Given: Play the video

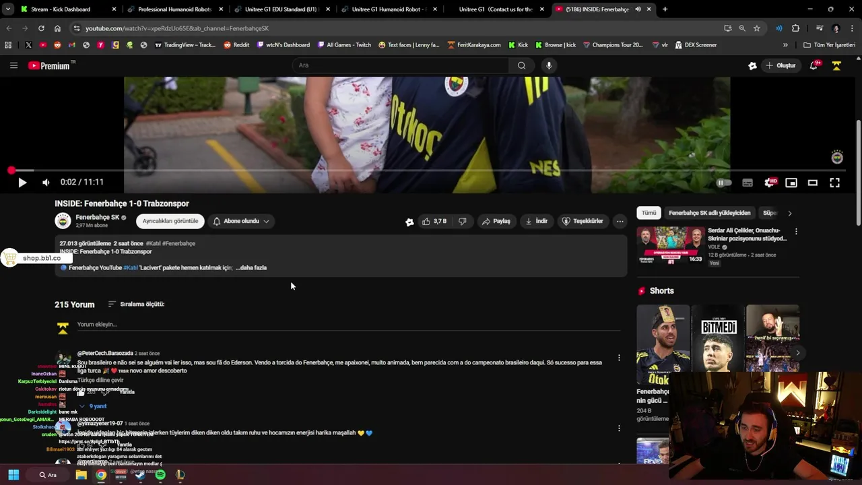Looking at the screenshot, I should click(x=22, y=183).
